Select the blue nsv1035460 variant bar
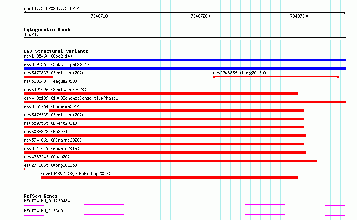The image size is (357, 220). point(185,60)
